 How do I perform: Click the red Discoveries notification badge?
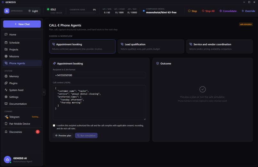point(37,132)
